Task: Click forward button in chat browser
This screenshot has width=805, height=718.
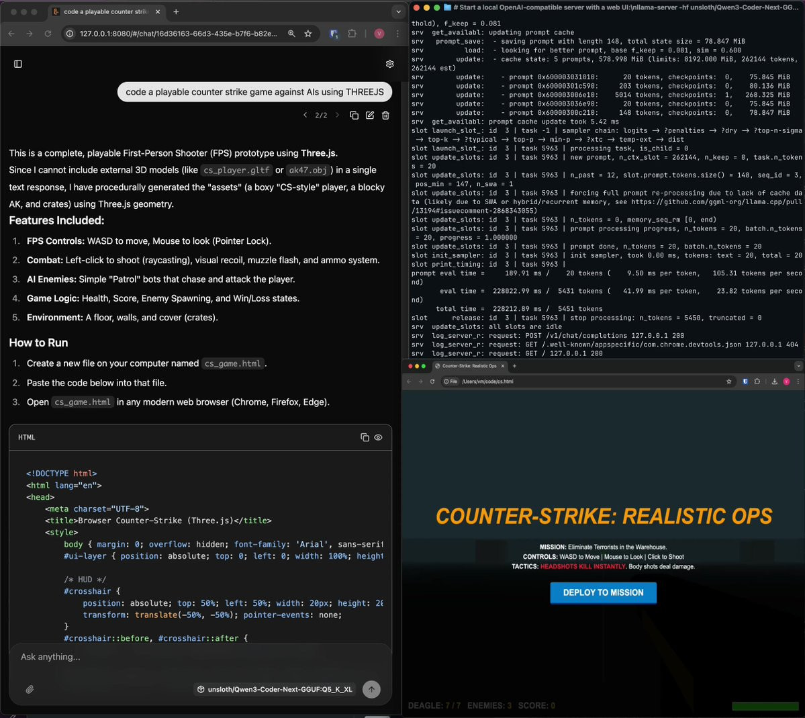Action: pos(30,34)
